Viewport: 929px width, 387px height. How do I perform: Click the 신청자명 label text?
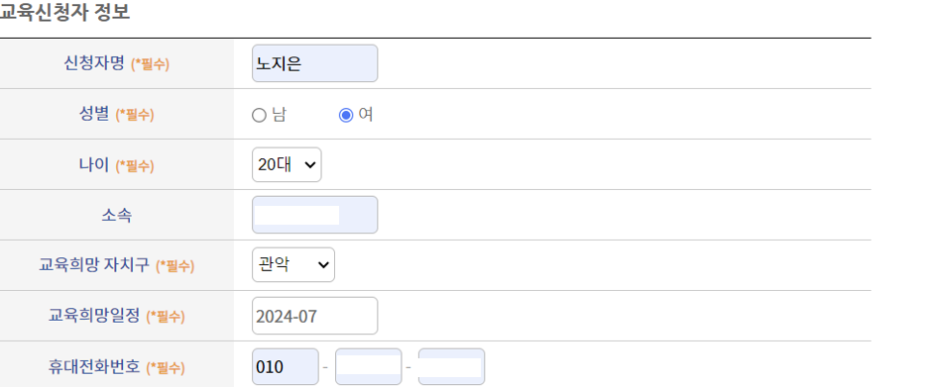click(94, 63)
